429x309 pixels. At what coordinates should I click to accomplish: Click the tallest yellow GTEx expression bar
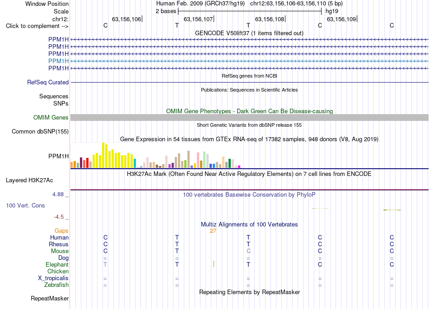pyautogui.click(x=103, y=155)
